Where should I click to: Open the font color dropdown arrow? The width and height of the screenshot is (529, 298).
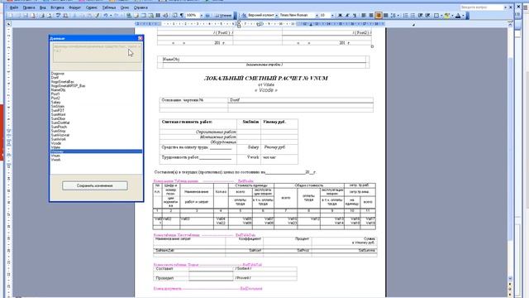[463, 16]
